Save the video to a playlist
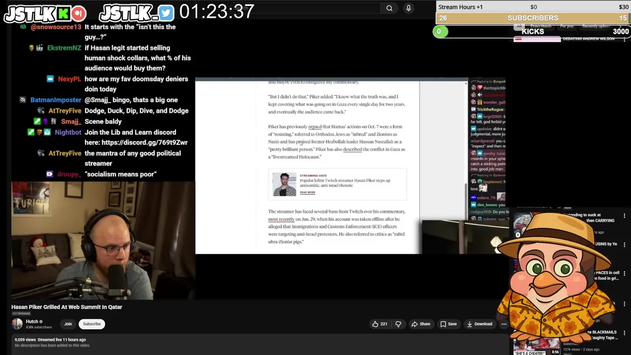Screen dimensions: 631x355 448,324
